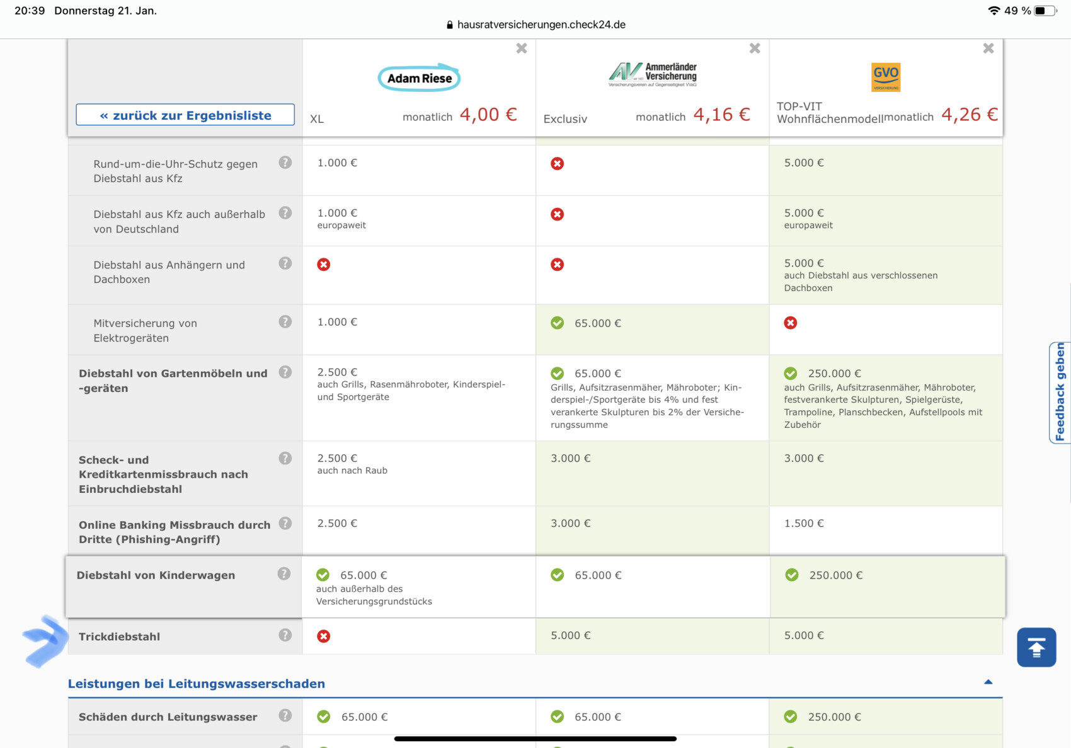
Task: Remove Adam Riese XL from comparison
Action: pos(522,49)
